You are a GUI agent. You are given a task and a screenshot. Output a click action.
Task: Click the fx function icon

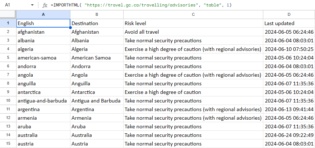pos(45,5)
